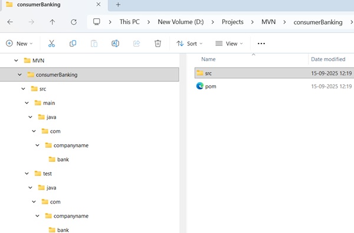
Task: Collapse the src tree node
Action: [x=23, y=89]
